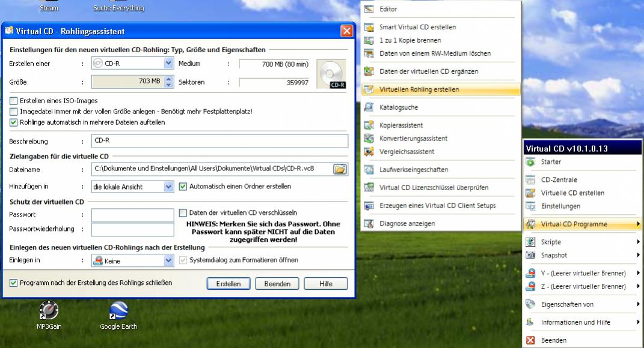Image resolution: width=644 pixels, height=348 pixels.
Task: Open the Einlegen in Keine dropdown
Action: 168,260
